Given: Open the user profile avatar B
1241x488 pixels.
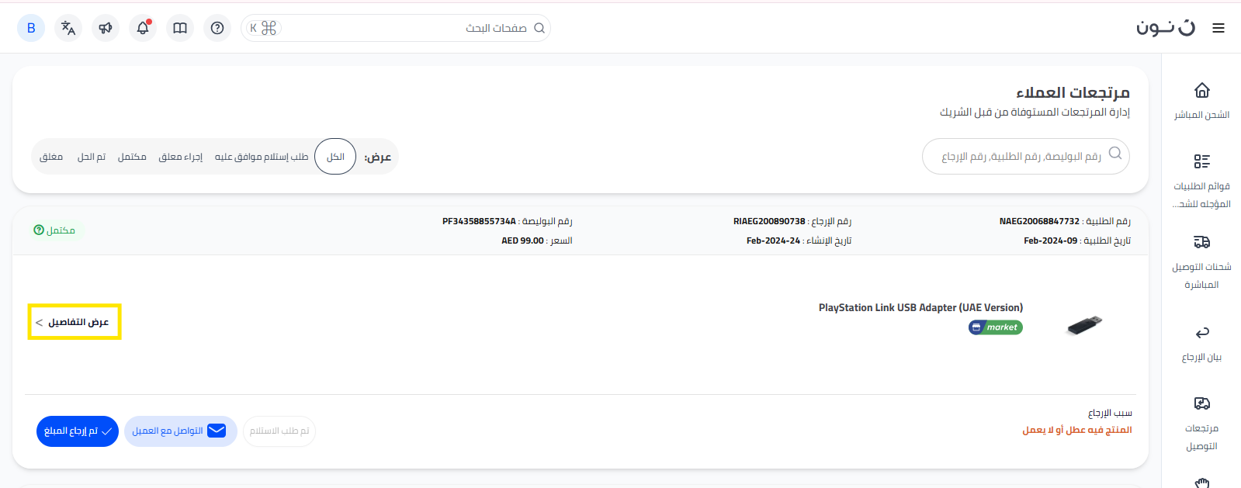Looking at the screenshot, I should point(31,28).
